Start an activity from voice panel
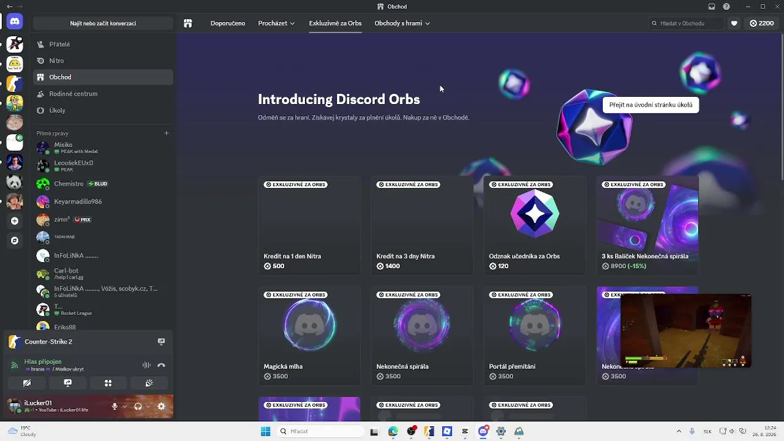 click(x=108, y=383)
